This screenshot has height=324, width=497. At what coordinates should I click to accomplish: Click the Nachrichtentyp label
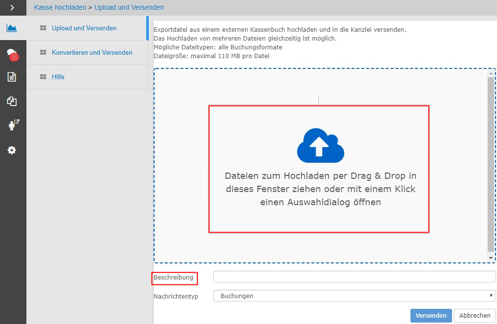tap(176, 296)
